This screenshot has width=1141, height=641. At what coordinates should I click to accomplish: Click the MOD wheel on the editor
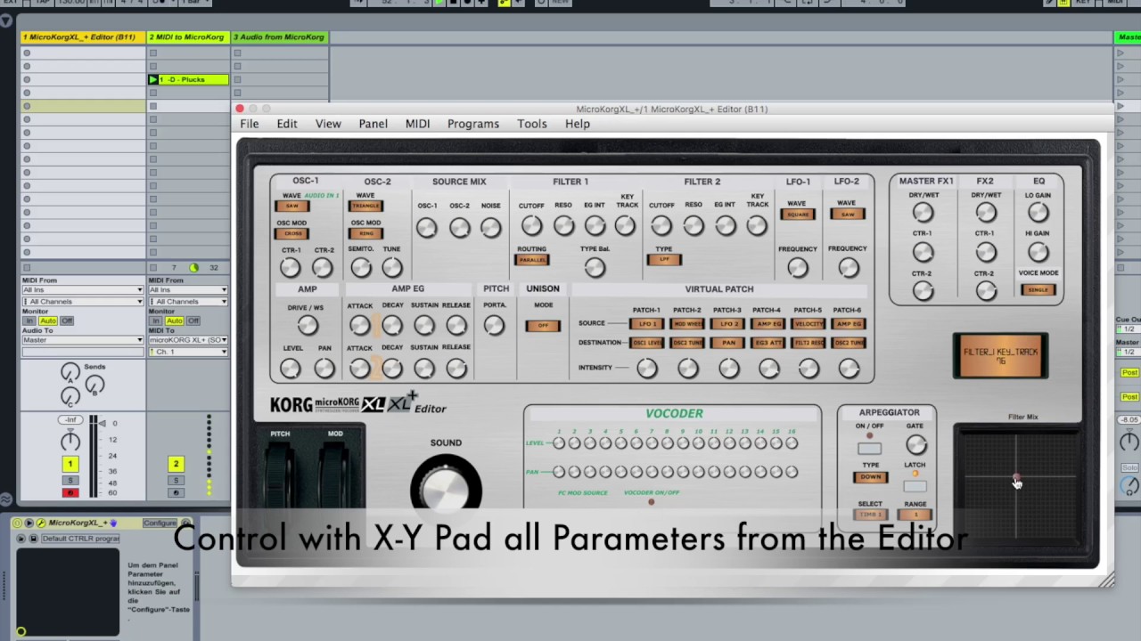pyautogui.click(x=335, y=472)
